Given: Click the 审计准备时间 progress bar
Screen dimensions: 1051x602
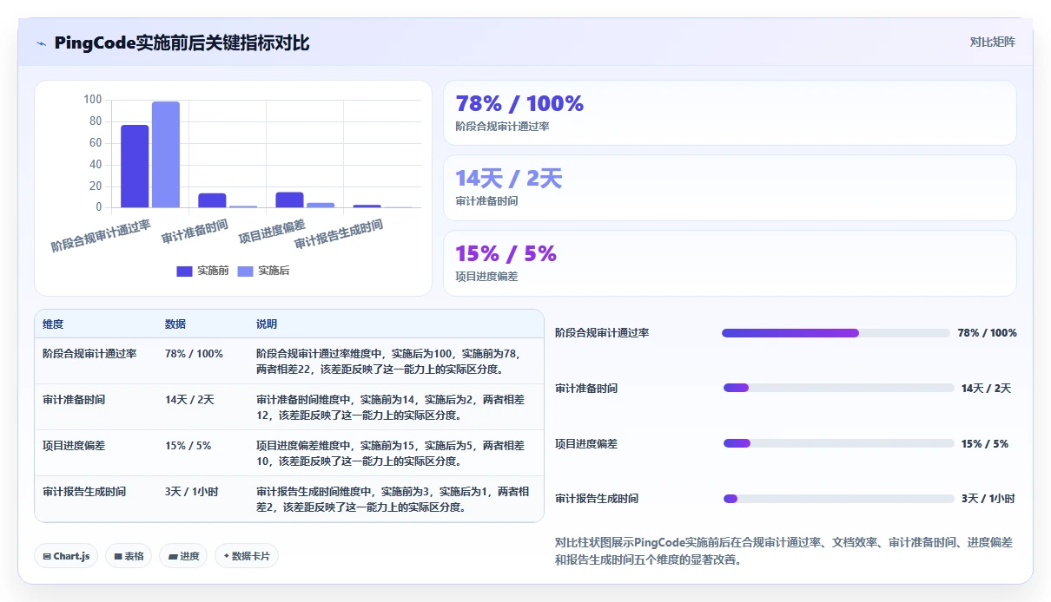Looking at the screenshot, I should pos(838,388).
